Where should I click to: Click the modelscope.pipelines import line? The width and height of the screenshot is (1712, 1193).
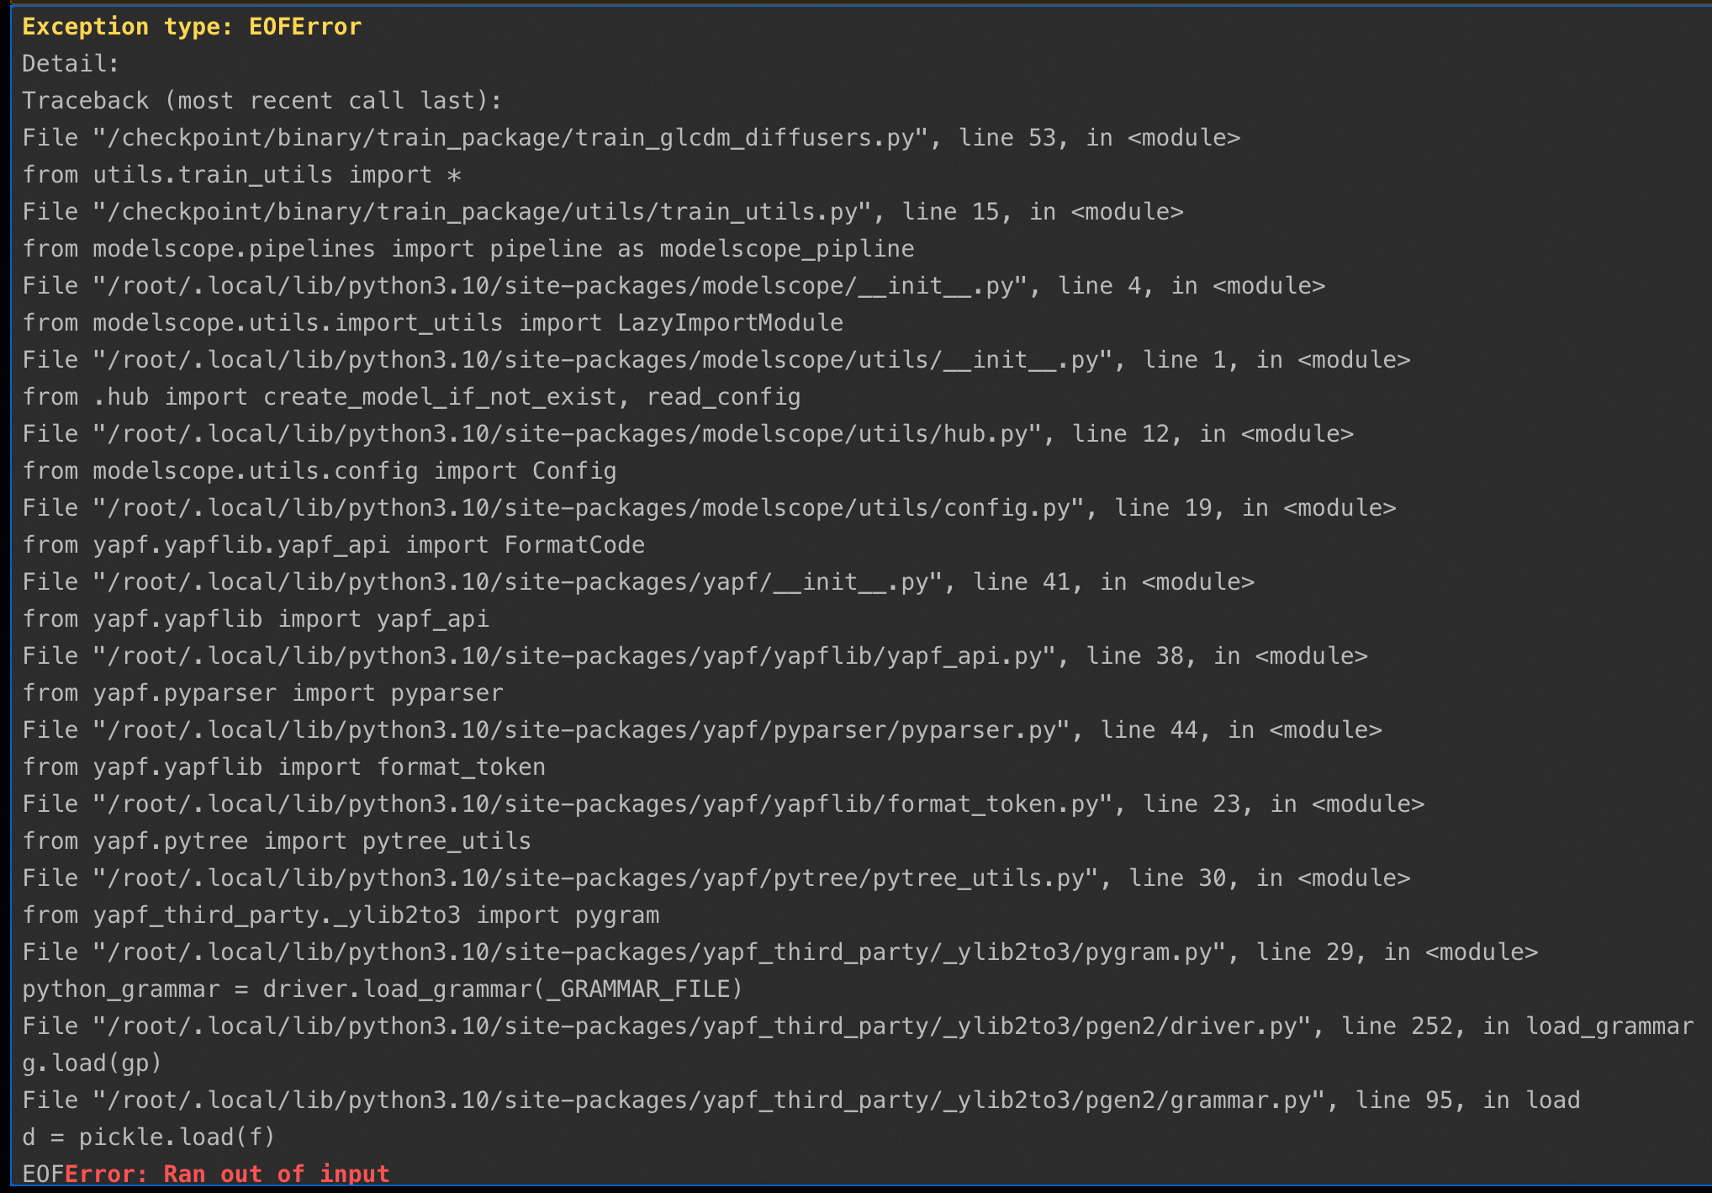tap(468, 249)
